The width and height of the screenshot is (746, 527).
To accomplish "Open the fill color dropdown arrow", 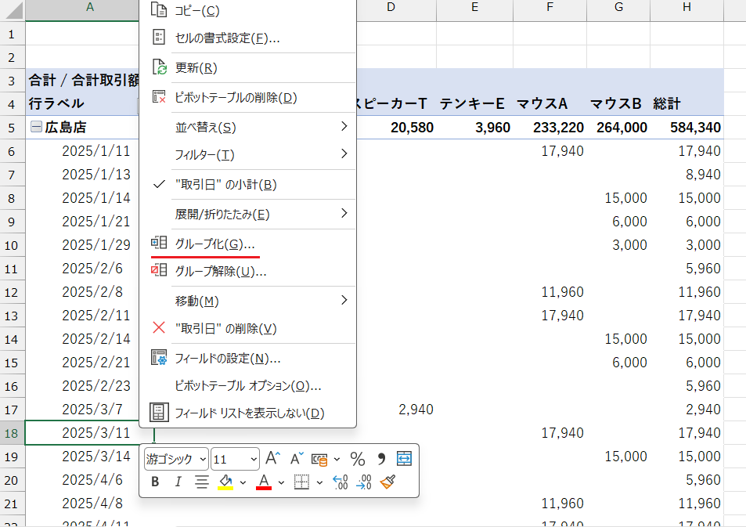I will tap(243, 482).
